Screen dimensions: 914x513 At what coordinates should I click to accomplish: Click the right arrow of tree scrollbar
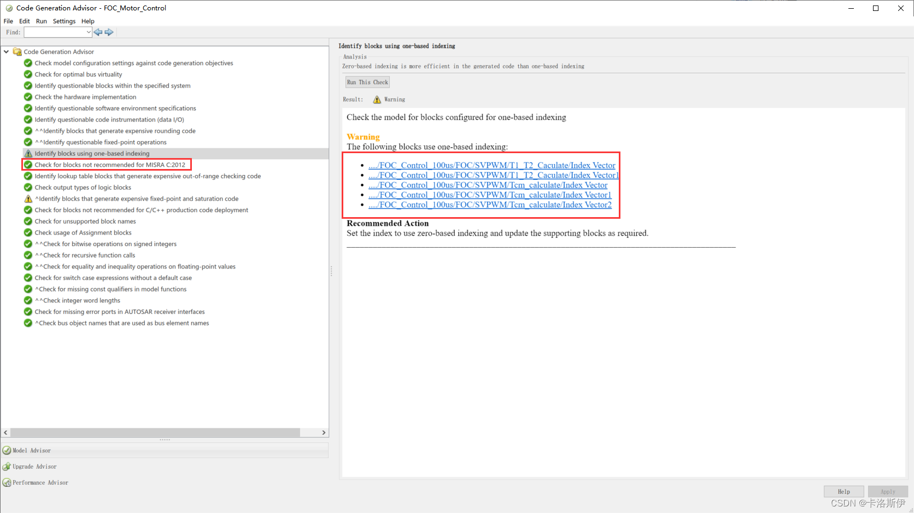(324, 433)
